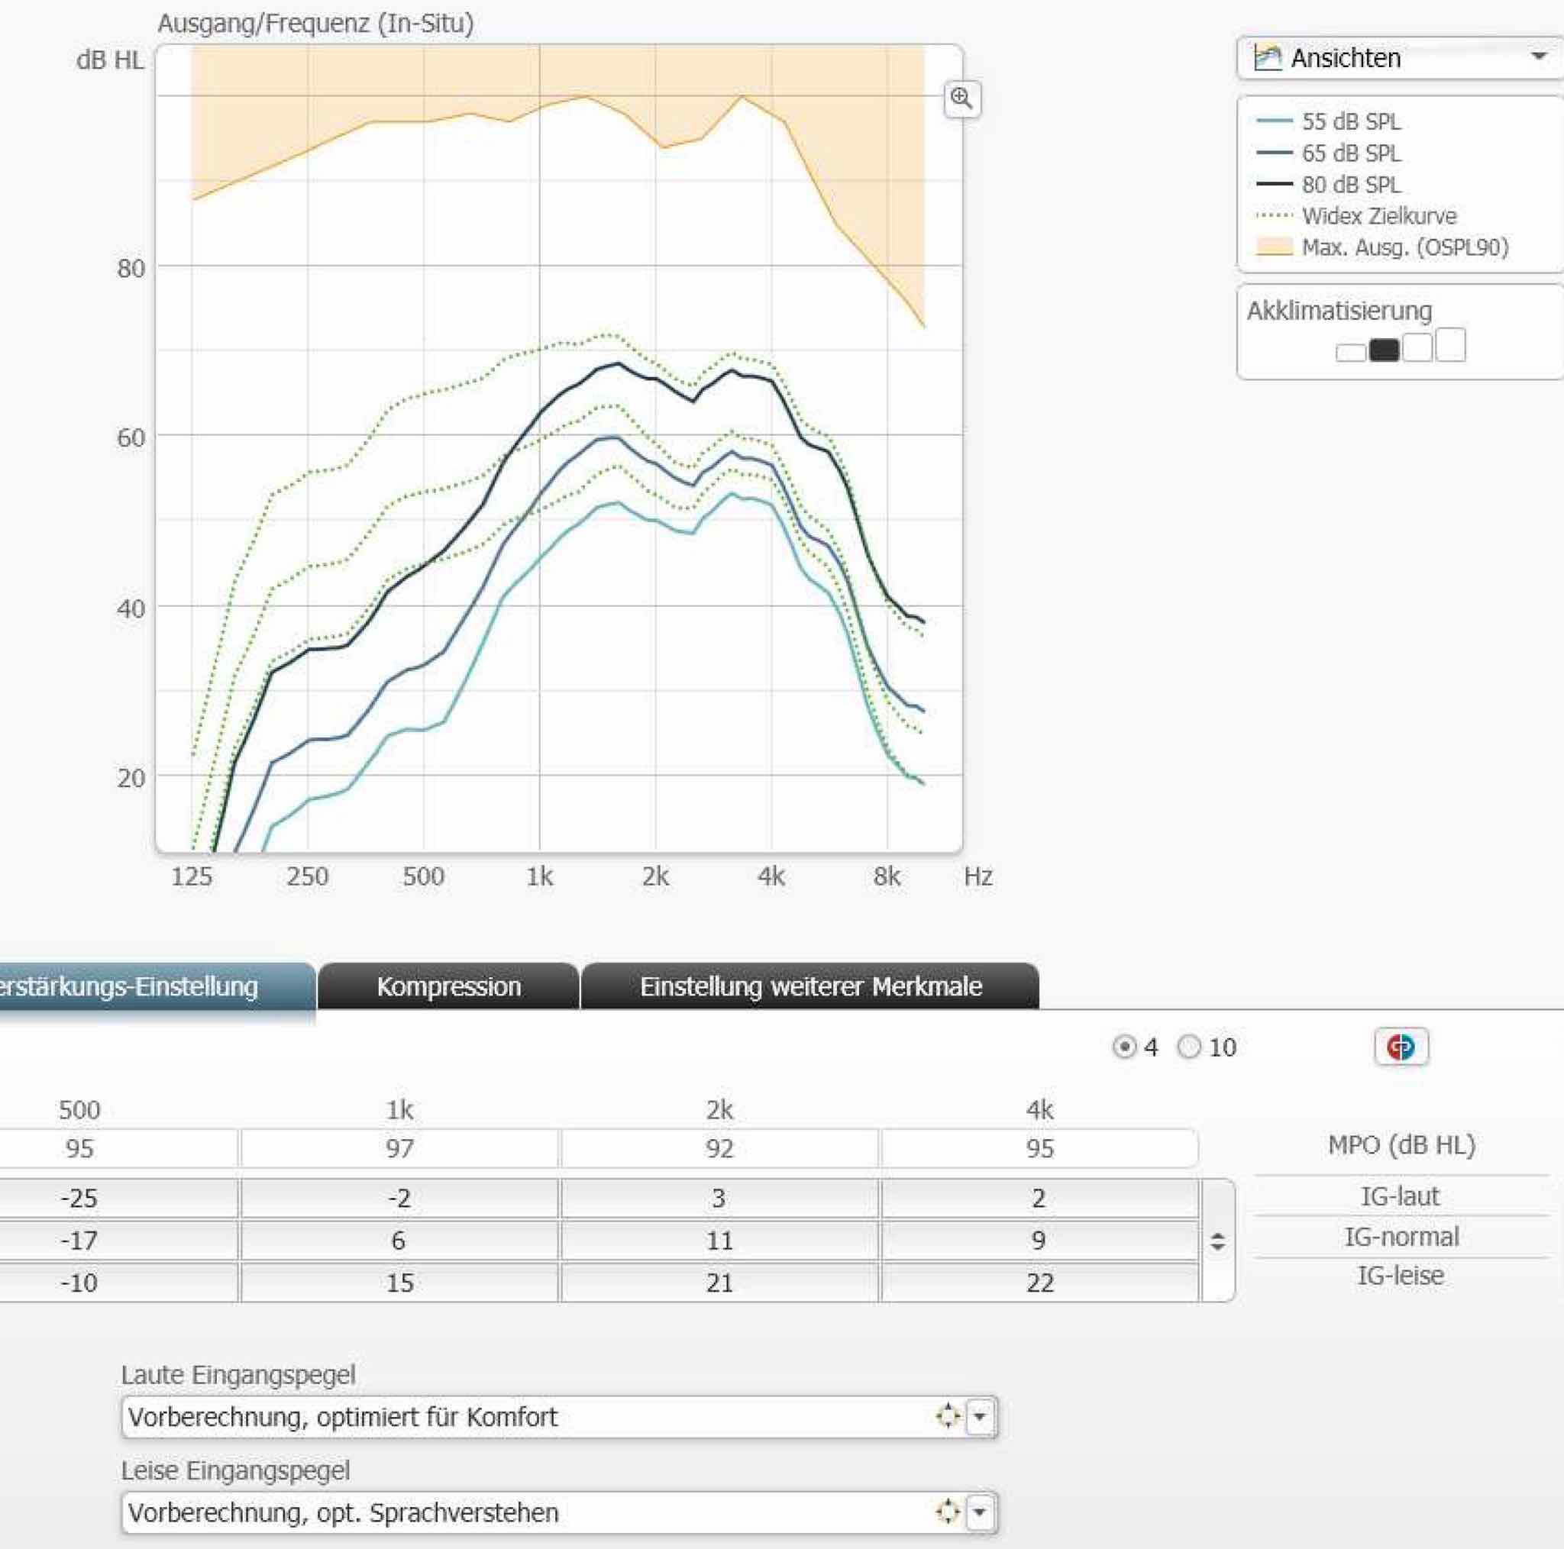Expand Laute Eingangspegel dropdown arrow

click(x=981, y=1417)
